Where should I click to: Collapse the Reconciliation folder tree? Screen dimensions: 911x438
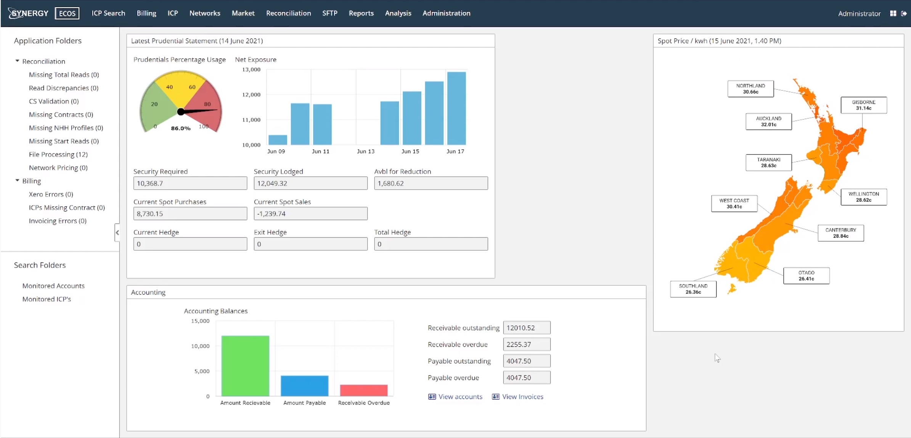pos(17,61)
